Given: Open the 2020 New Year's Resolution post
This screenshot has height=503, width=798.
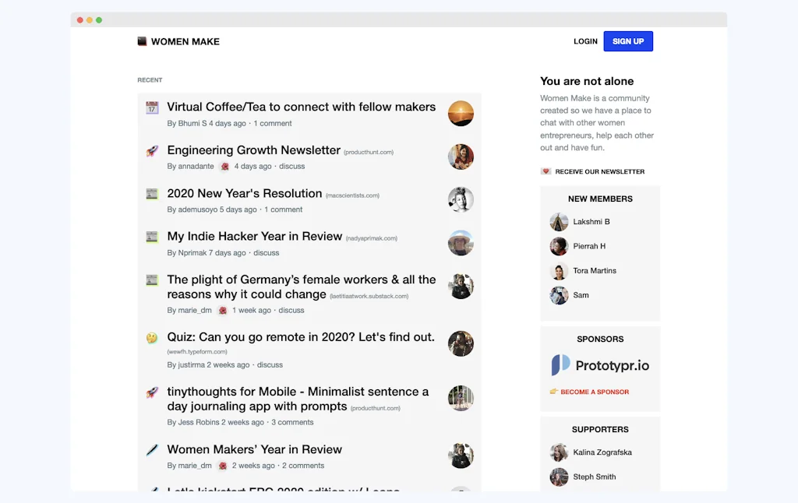Looking at the screenshot, I should [x=245, y=193].
